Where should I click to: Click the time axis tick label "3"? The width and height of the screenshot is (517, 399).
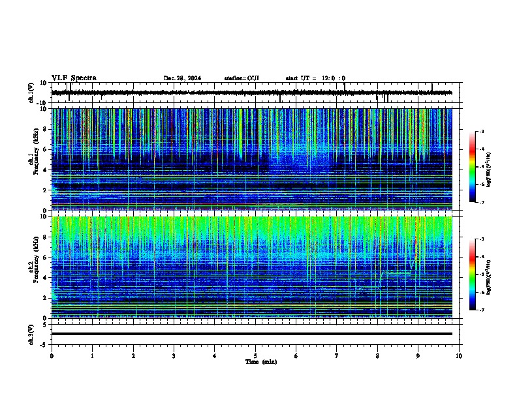click(174, 356)
